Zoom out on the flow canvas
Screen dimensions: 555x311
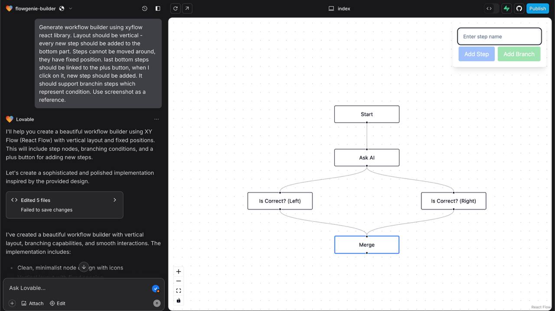point(178,281)
